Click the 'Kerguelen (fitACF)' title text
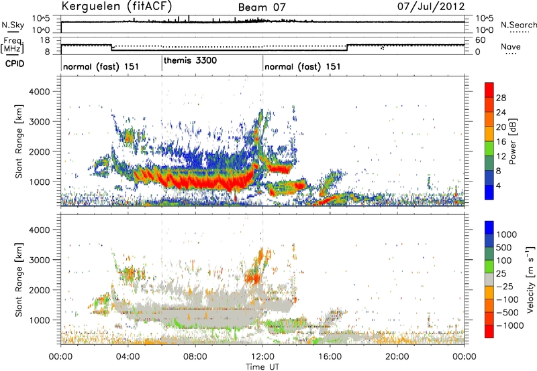 pyautogui.click(x=116, y=7)
